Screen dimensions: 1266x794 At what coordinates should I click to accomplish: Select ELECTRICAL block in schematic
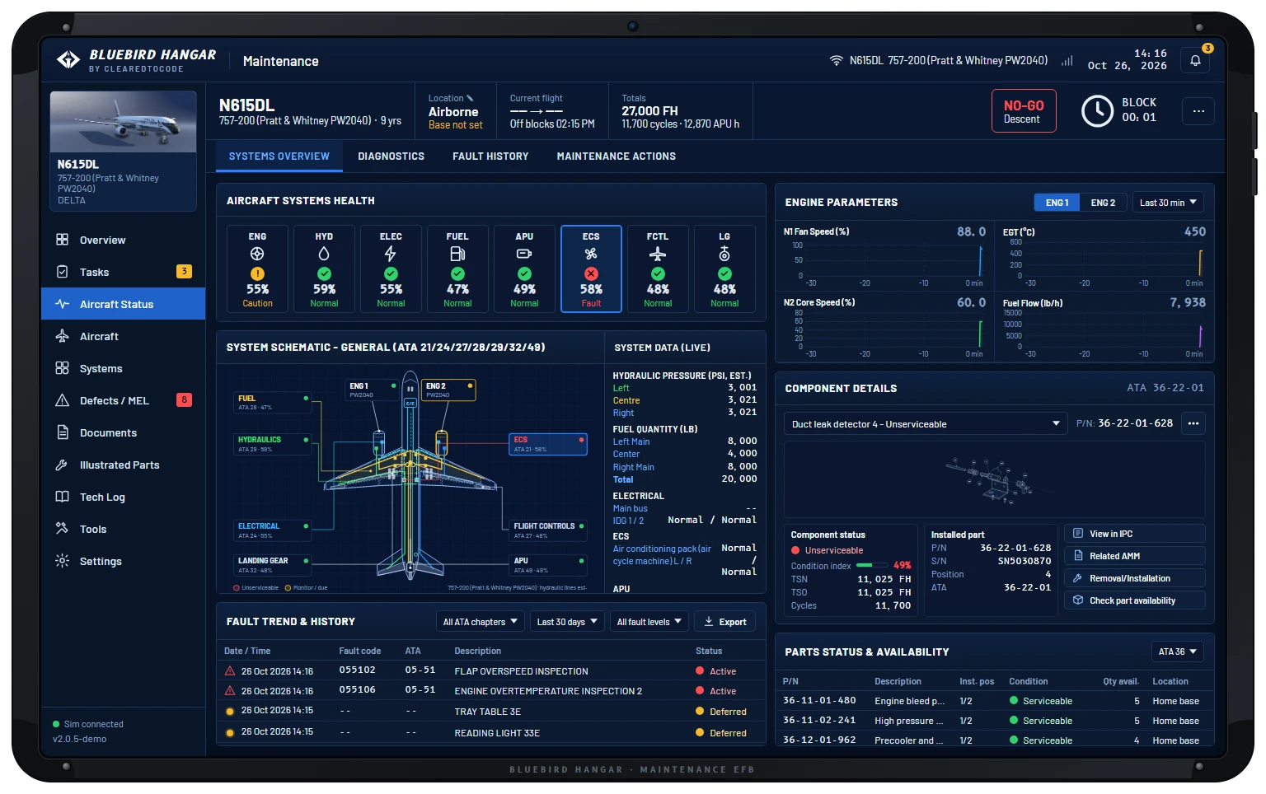coord(273,530)
